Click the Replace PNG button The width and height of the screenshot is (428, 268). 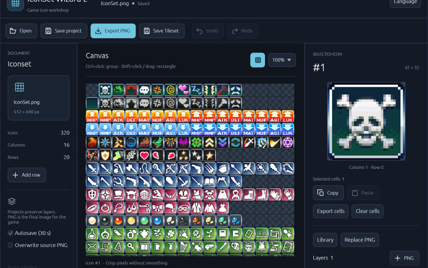[360, 240]
